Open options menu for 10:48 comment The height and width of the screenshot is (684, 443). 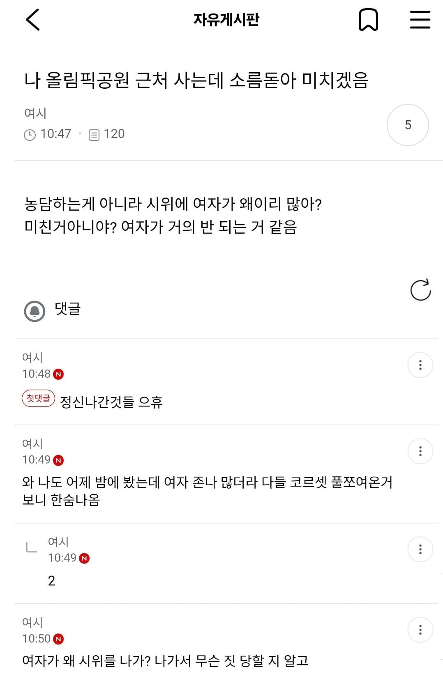pyautogui.click(x=420, y=365)
